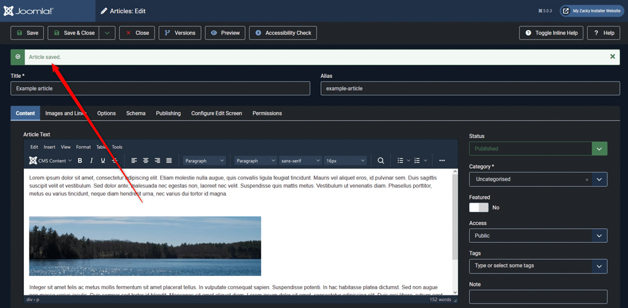The image size is (628, 308).
Task: Apply bold formatting in the editor toolbar
Action: click(x=80, y=161)
